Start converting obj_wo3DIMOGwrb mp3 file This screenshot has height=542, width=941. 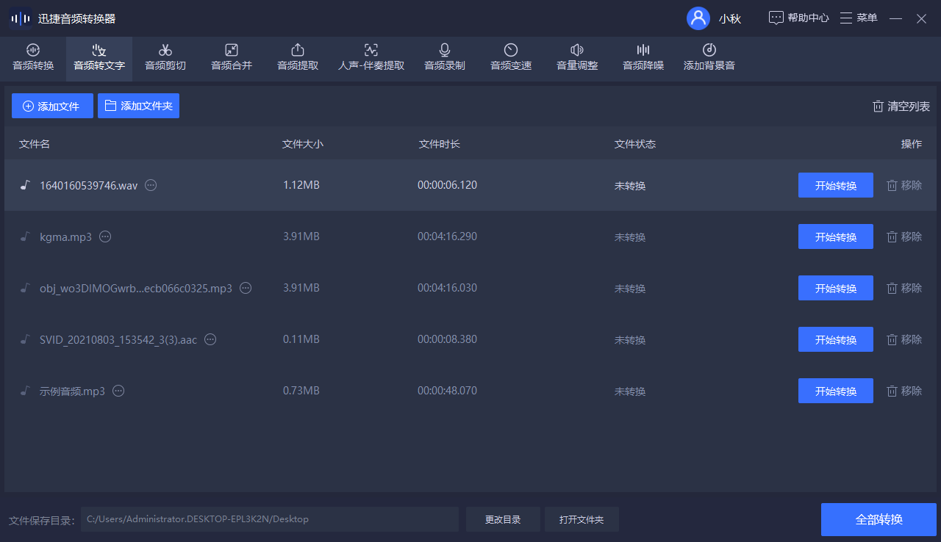tap(836, 288)
